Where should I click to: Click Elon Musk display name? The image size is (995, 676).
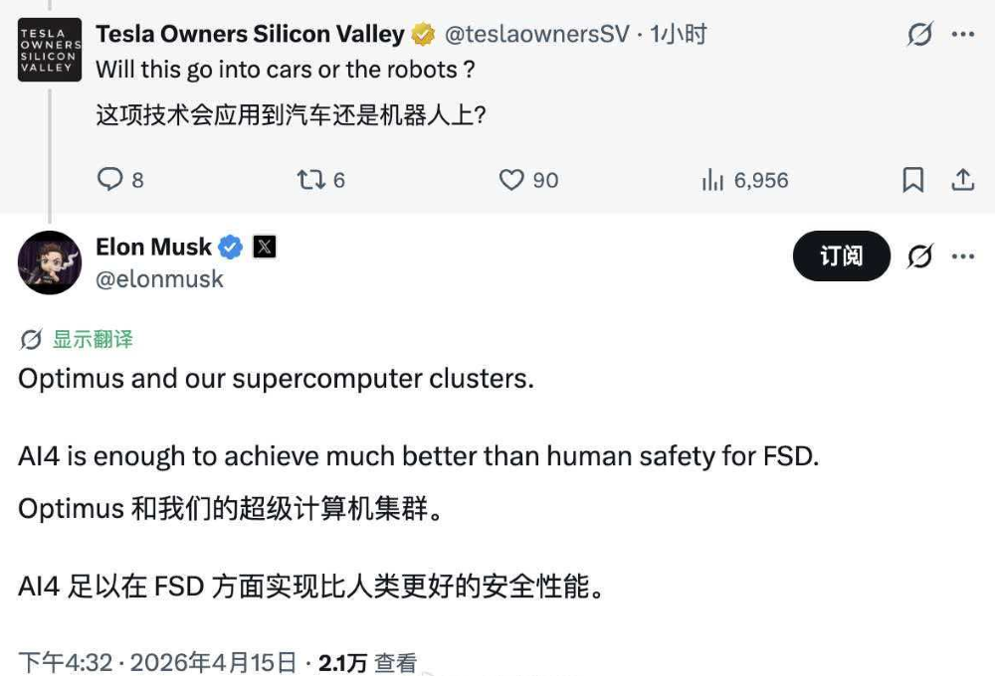point(154,247)
